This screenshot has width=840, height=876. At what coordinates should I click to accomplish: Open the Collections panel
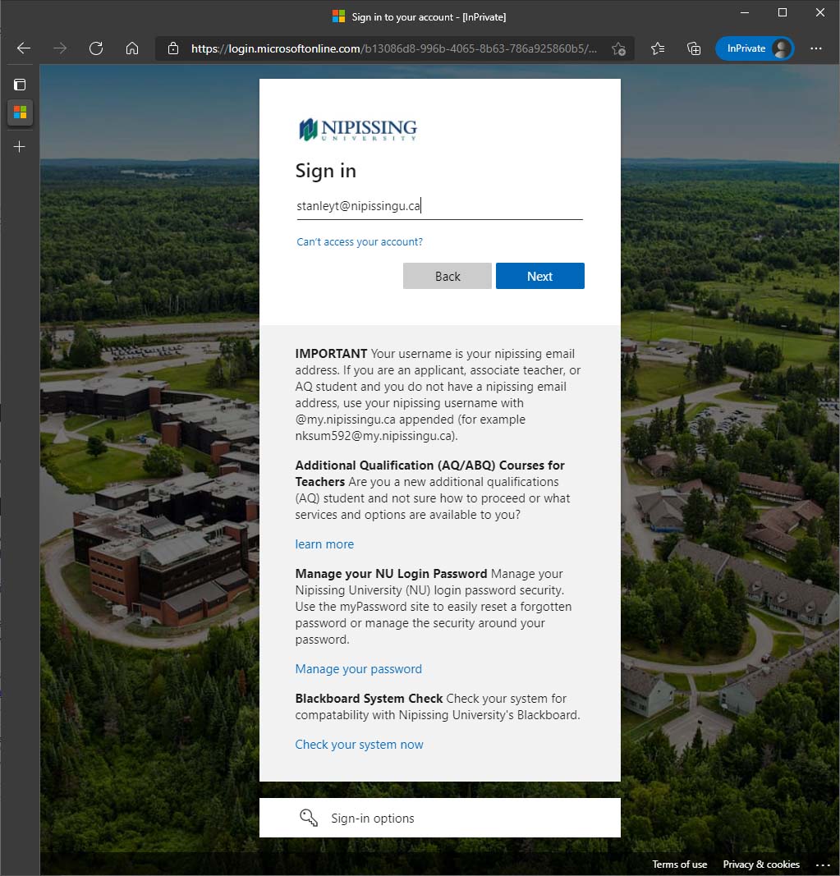[694, 48]
